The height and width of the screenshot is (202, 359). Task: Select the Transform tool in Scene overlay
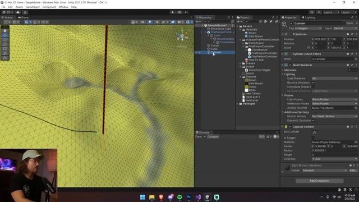point(5,53)
